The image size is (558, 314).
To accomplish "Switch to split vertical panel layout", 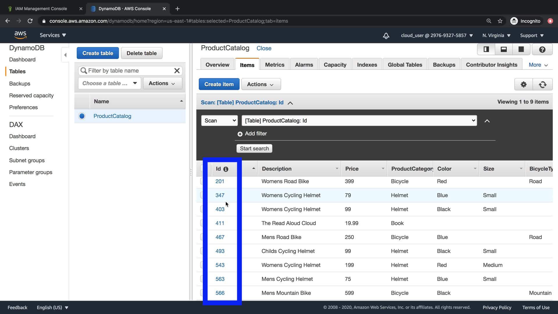I will pos(486,49).
